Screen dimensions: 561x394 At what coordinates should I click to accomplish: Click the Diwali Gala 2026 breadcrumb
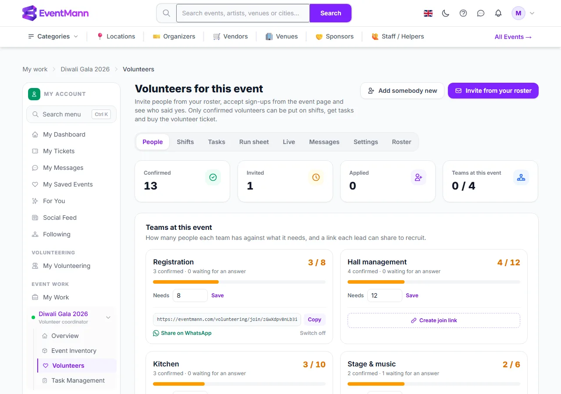click(85, 69)
